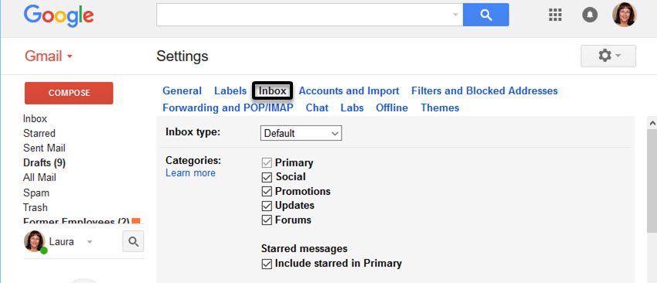This screenshot has height=283, width=657.
Task: Click Laura's chat avatar photo
Action: click(x=34, y=241)
